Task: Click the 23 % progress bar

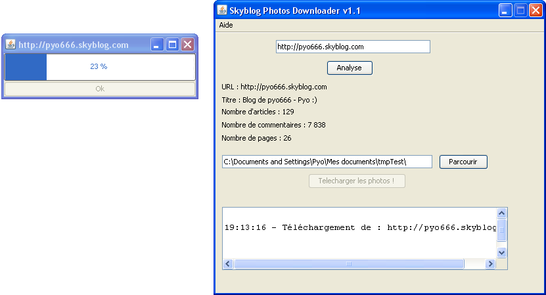Action: [x=100, y=66]
